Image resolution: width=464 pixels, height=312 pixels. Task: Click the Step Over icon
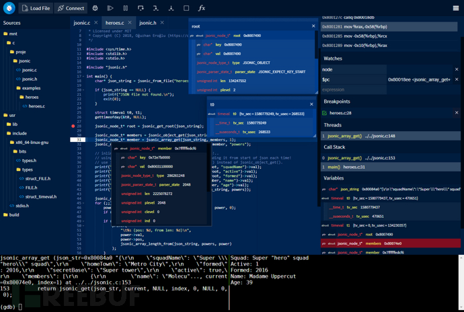point(141,8)
